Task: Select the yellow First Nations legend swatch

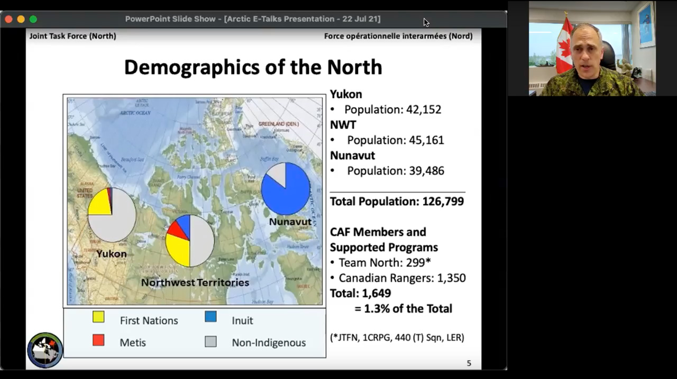Action: click(x=98, y=317)
